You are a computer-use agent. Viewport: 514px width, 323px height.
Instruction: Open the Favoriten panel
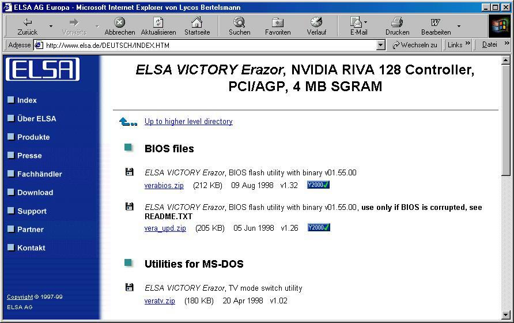tap(278, 27)
